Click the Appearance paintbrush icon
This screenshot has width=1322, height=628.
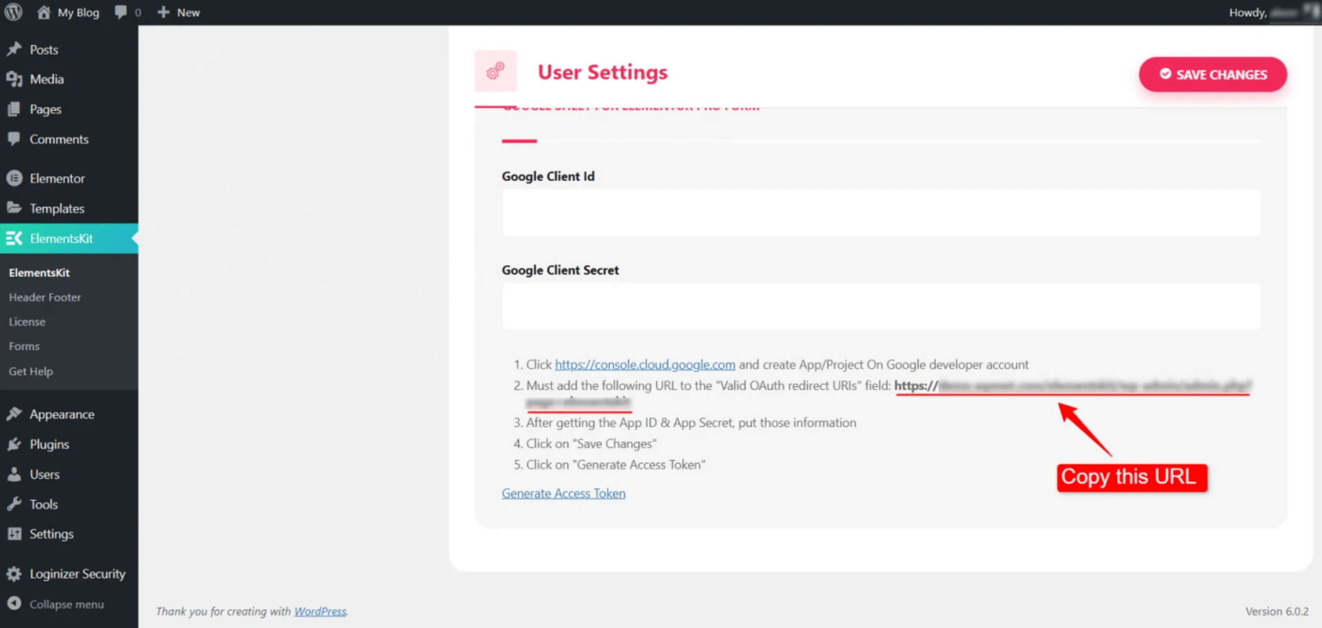14,414
